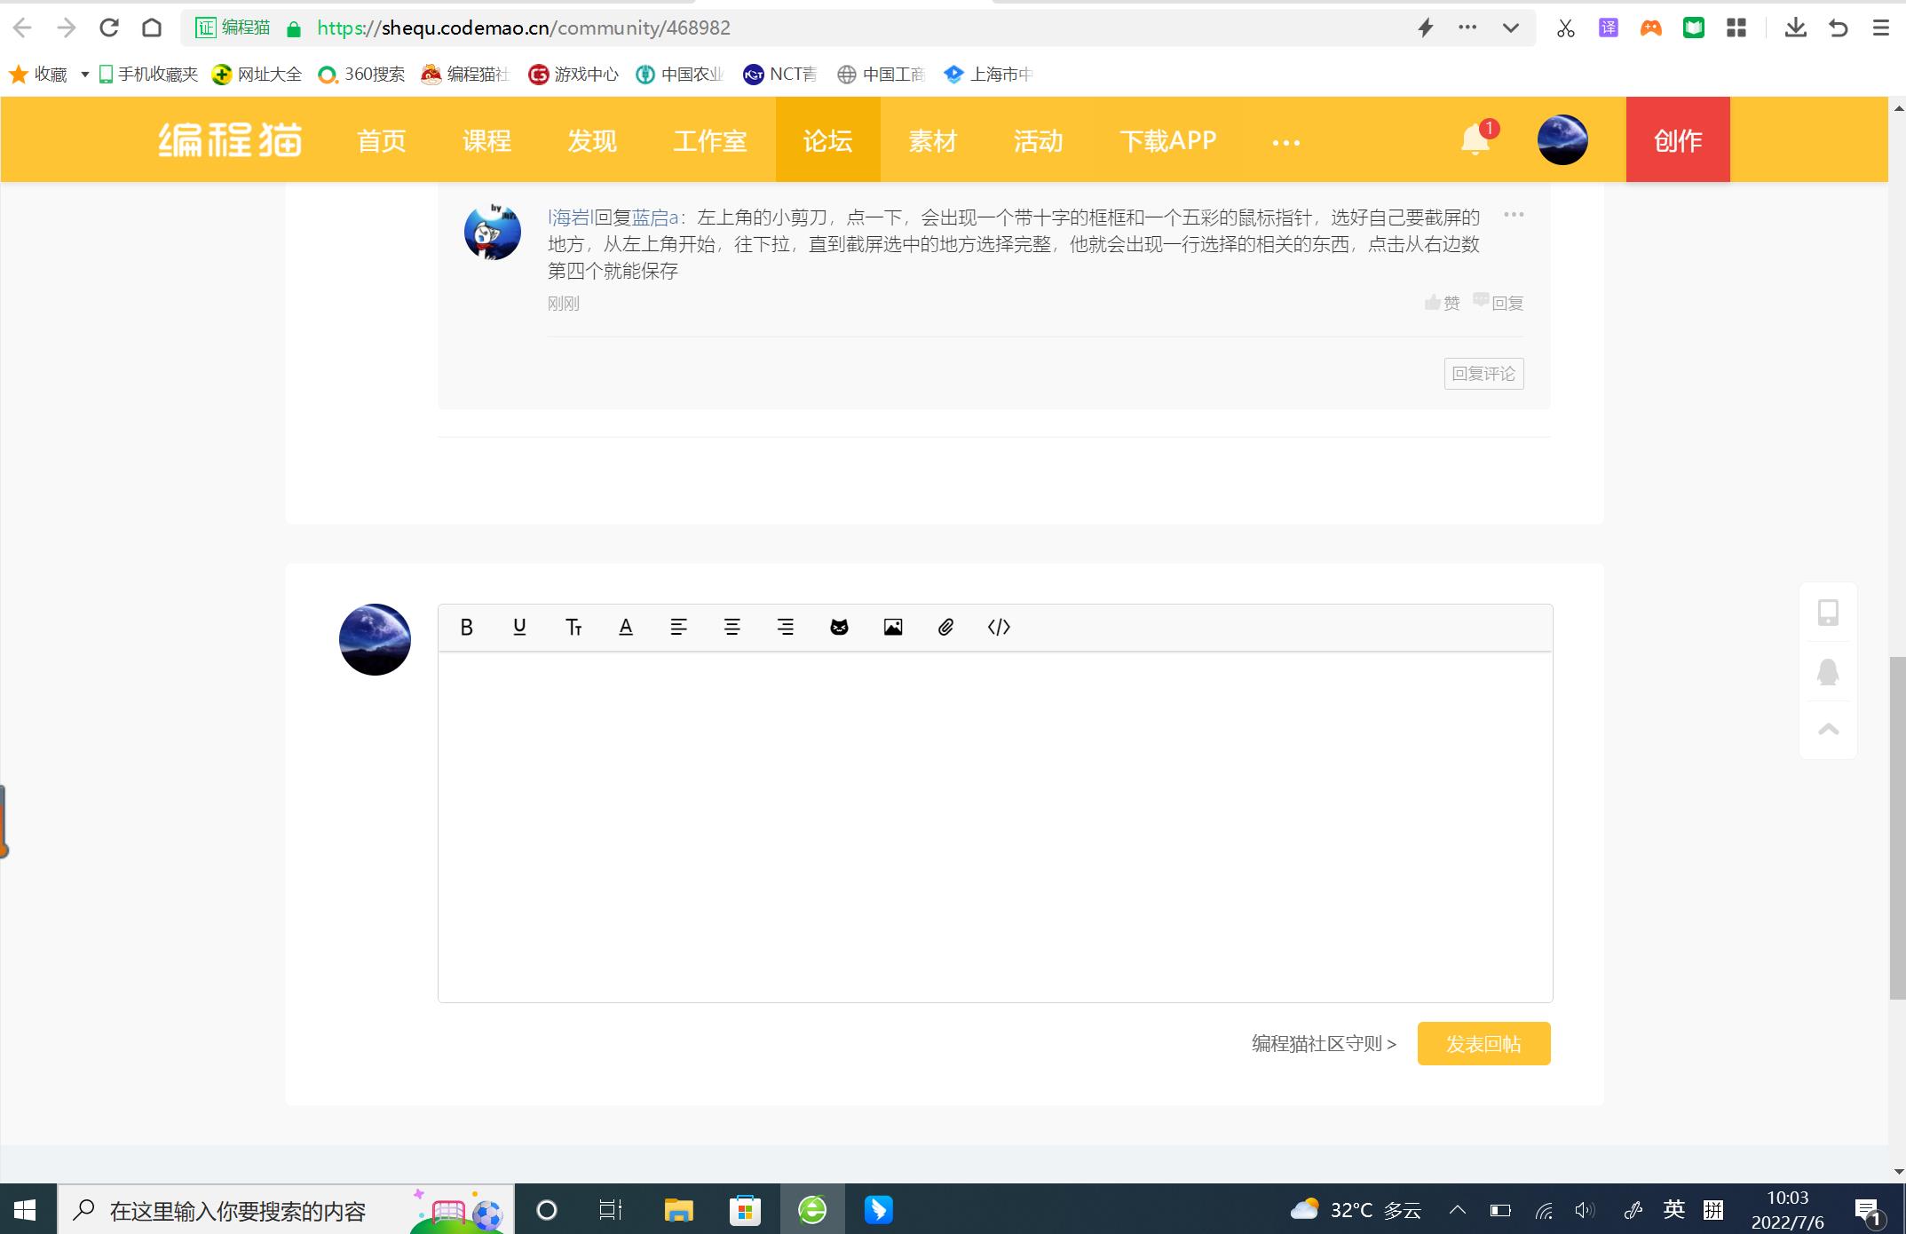Open the comment's three-dot options
The width and height of the screenshot is (1906, 1234).
click(1514, 215)
